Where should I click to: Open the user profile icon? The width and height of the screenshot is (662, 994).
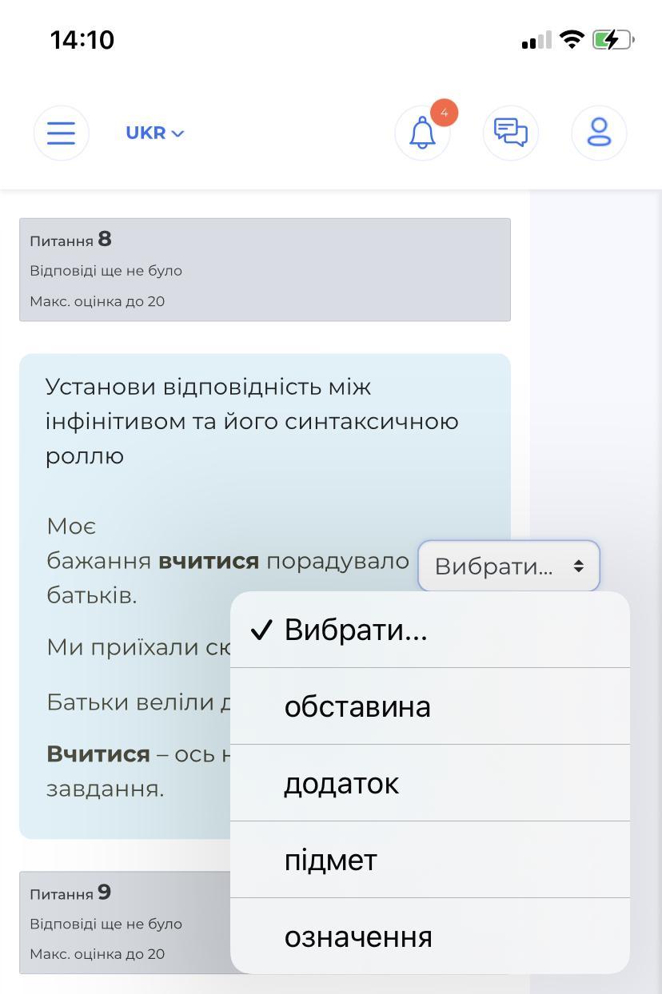click(599, 133)
